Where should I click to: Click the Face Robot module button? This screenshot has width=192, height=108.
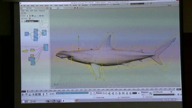pos(85,5)
